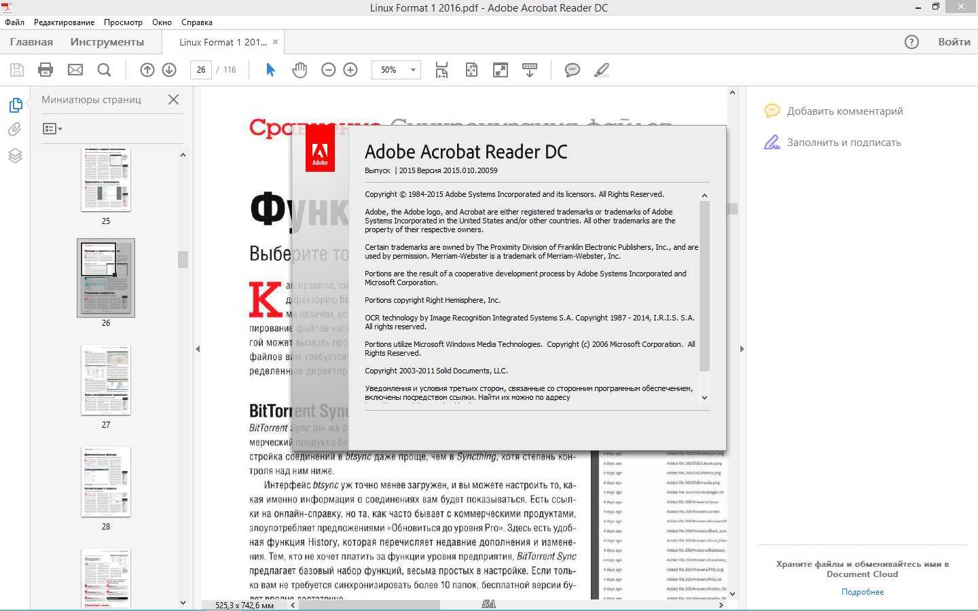Enable reading mode with the expanding-arrows icon
The height and width of the screenshot is (611, 978).
pyautogui.click(x=501, y=69)
